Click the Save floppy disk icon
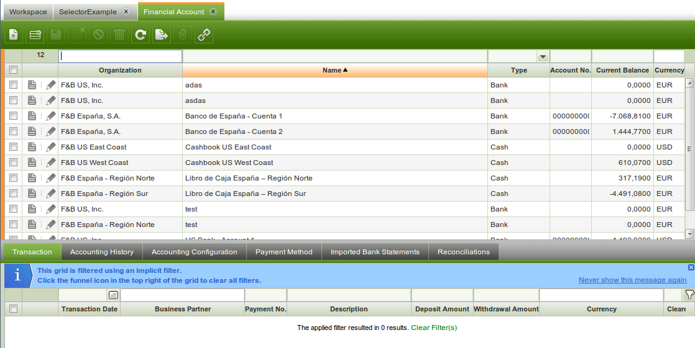The height and width of the screenshot is (348, 695). click(56, 35)
